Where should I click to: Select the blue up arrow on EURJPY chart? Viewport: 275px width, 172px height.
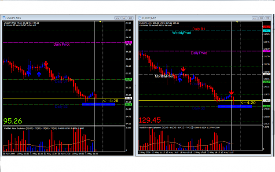point(180,80)
